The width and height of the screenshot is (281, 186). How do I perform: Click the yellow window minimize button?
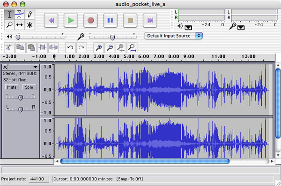14,4
